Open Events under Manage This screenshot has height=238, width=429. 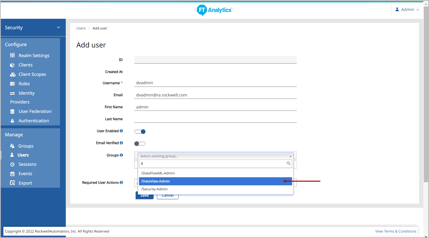(25, 174)
